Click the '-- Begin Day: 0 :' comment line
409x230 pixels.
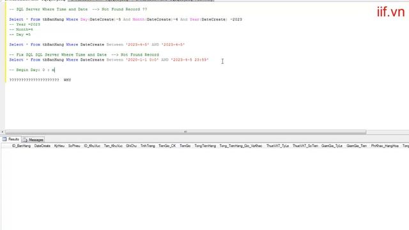point(32,70)
